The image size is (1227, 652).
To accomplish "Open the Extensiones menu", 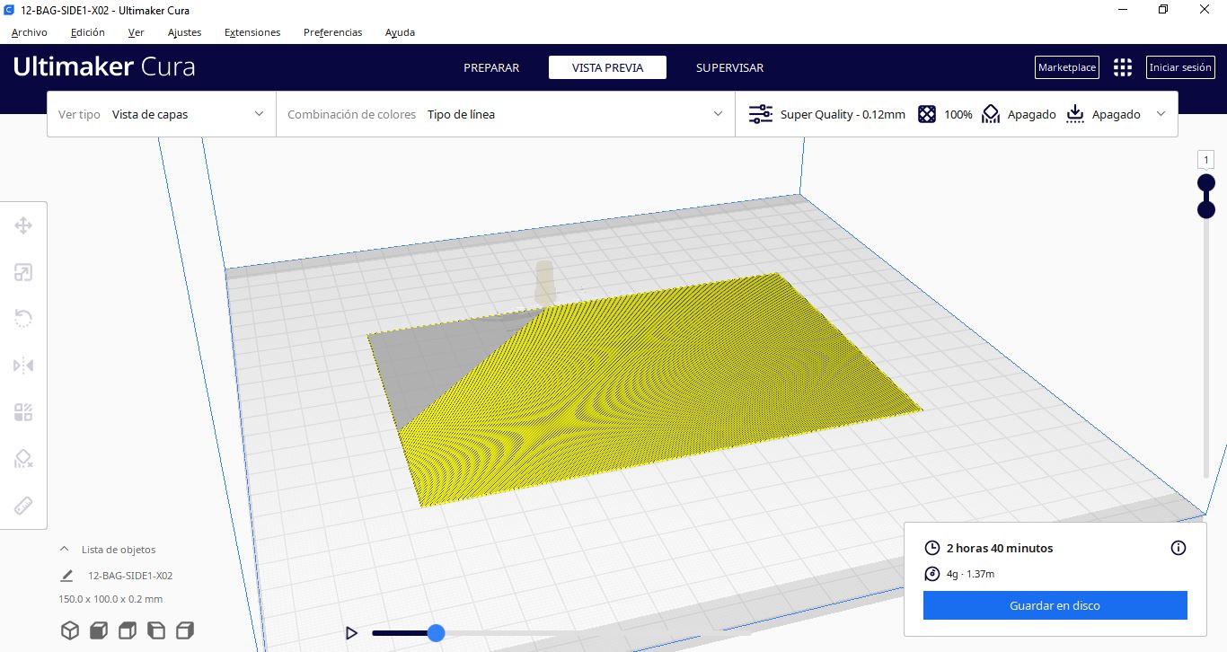I will tap(252, 32).
